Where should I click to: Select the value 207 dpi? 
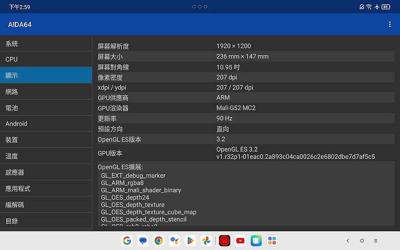(227, 77)
